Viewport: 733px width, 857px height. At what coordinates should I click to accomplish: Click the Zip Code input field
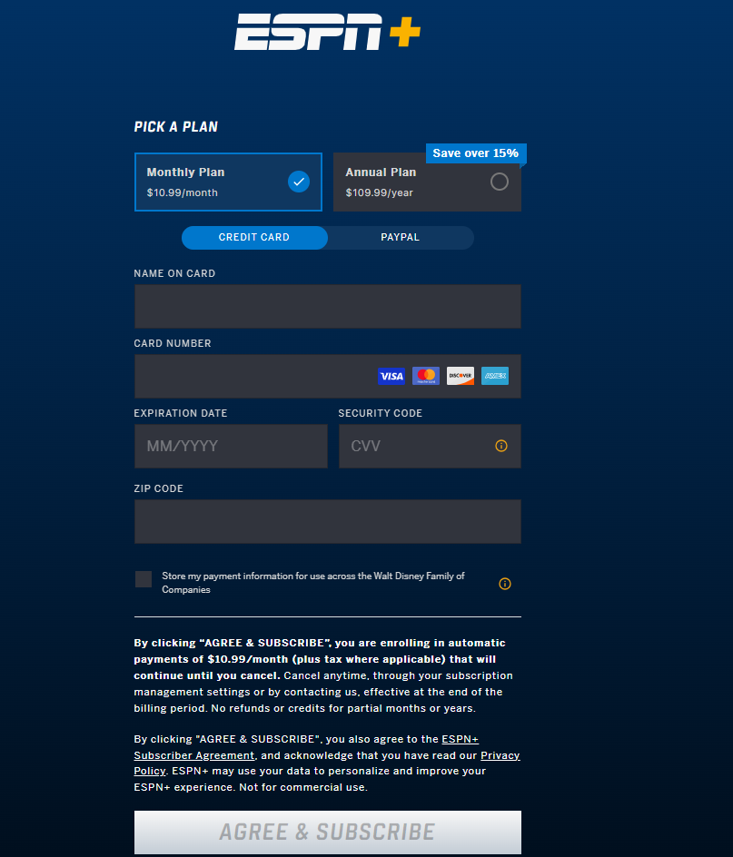(x=327, y=521)
